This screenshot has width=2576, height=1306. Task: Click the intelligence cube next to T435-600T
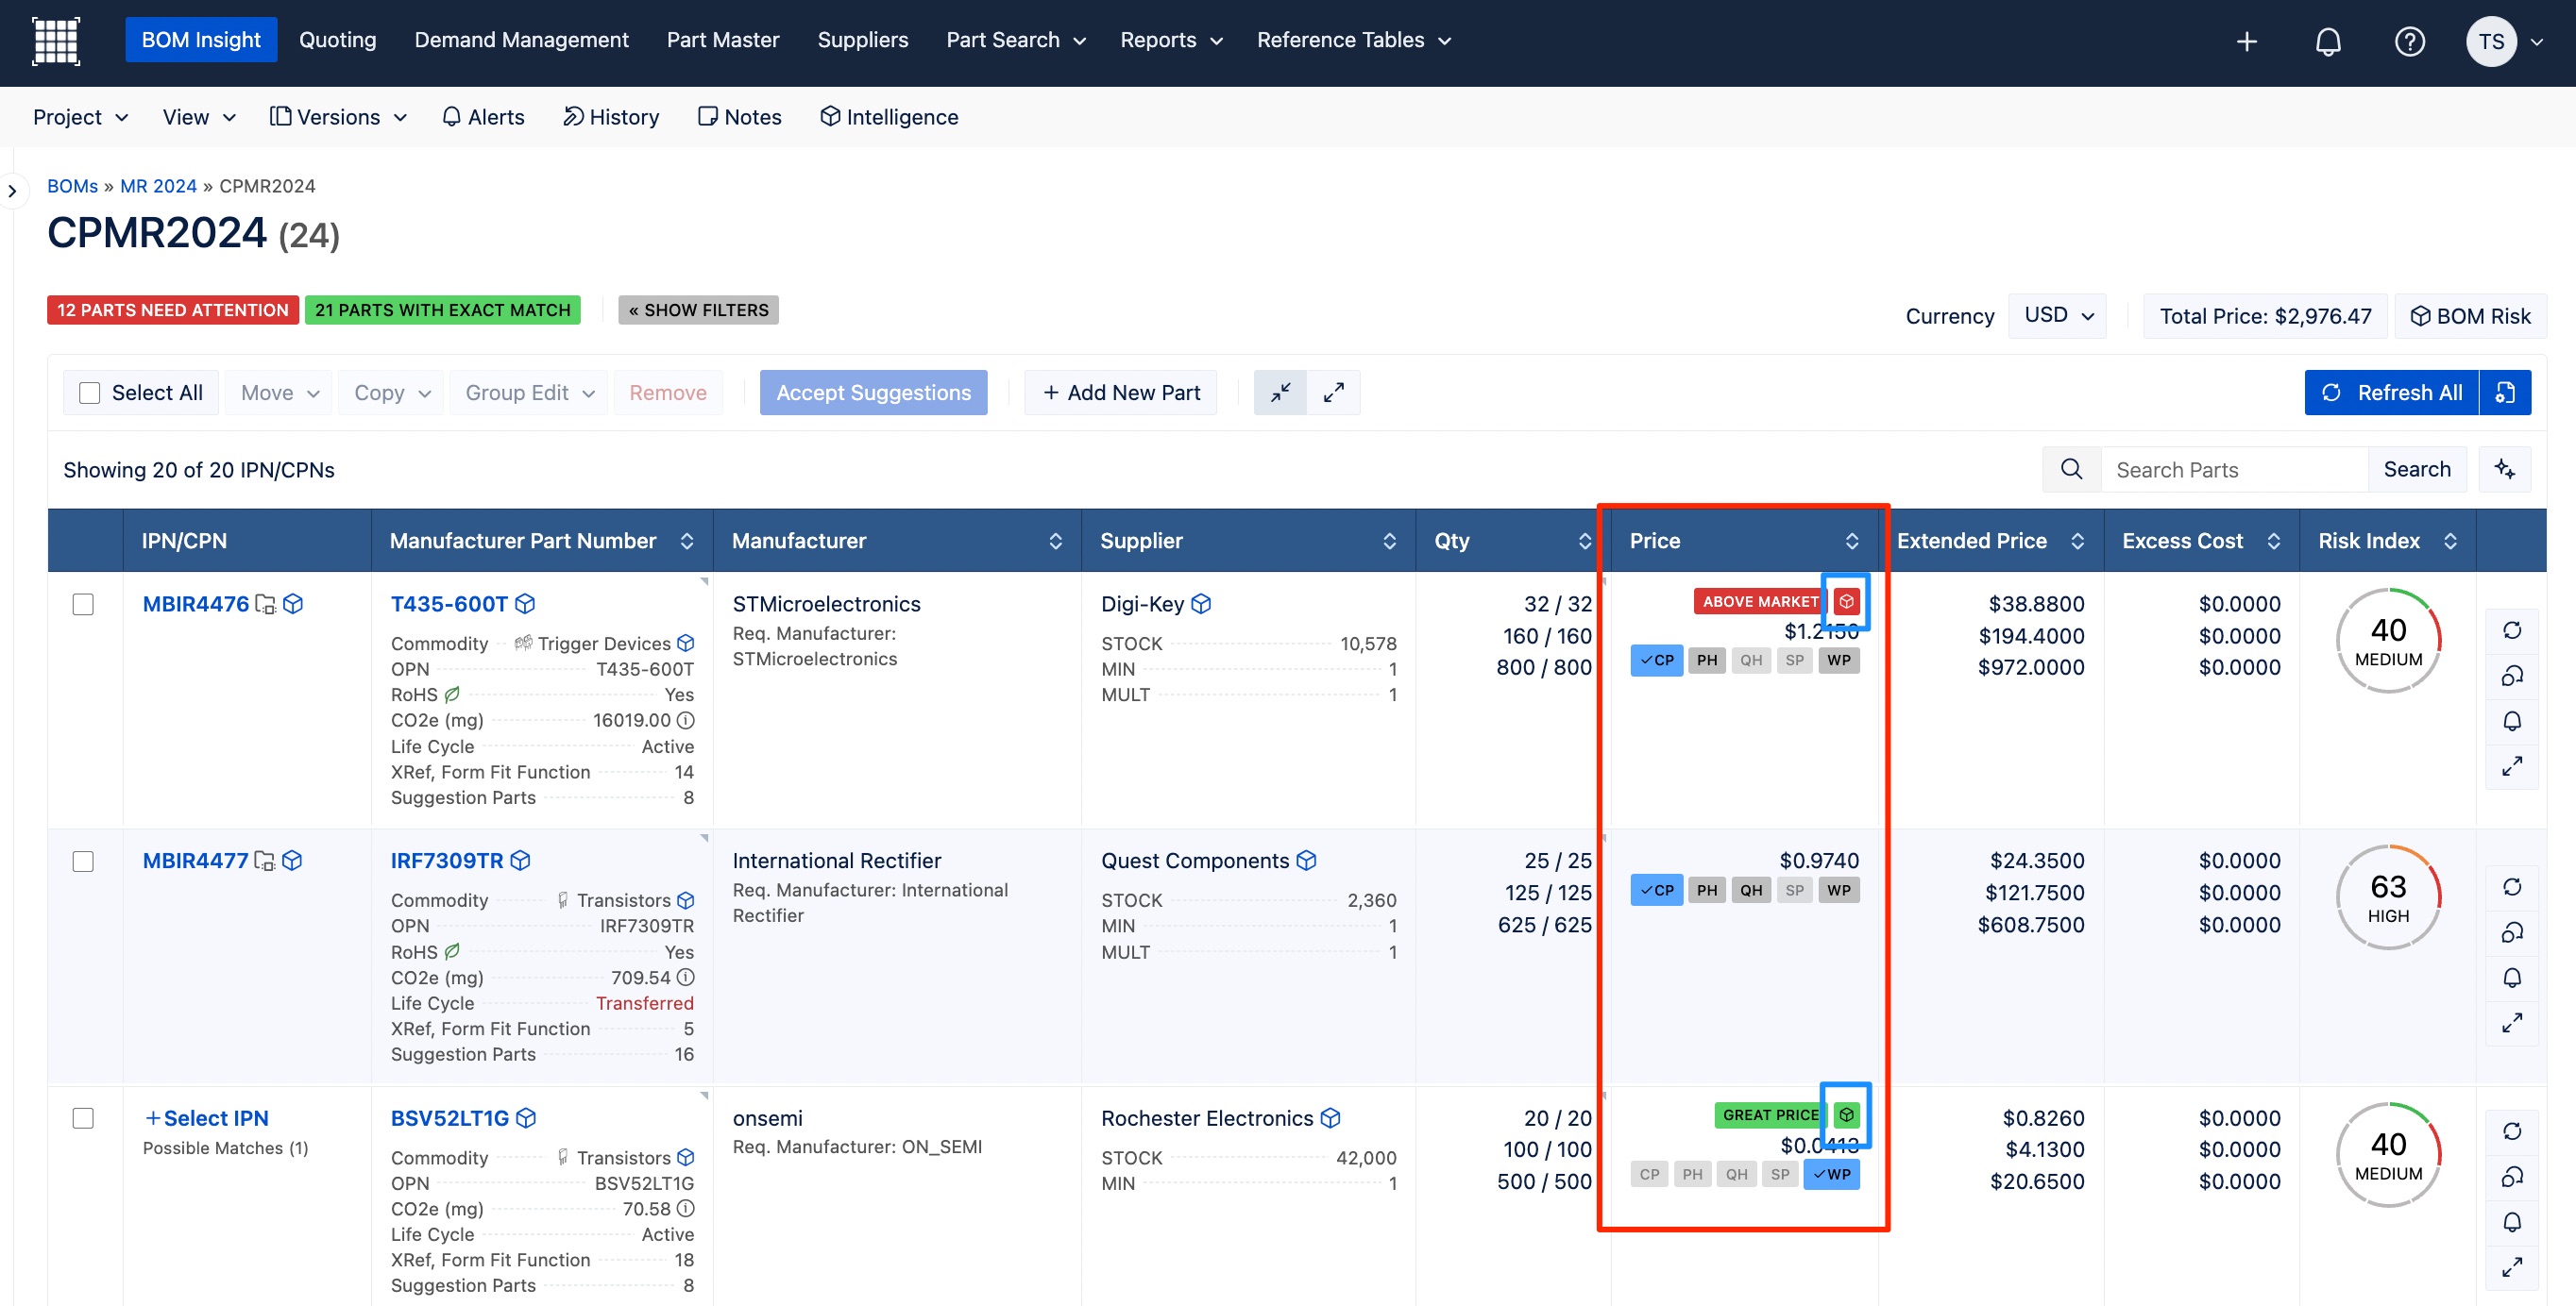point(525,604)
